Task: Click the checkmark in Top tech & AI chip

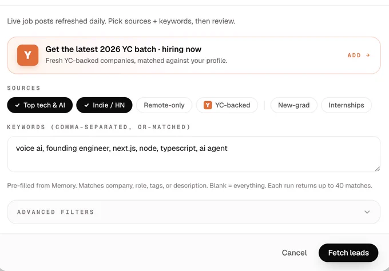Action: [x=17, y=105]
